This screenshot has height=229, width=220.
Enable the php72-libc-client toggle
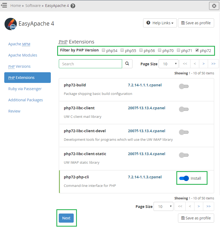(x=184, y=109)
